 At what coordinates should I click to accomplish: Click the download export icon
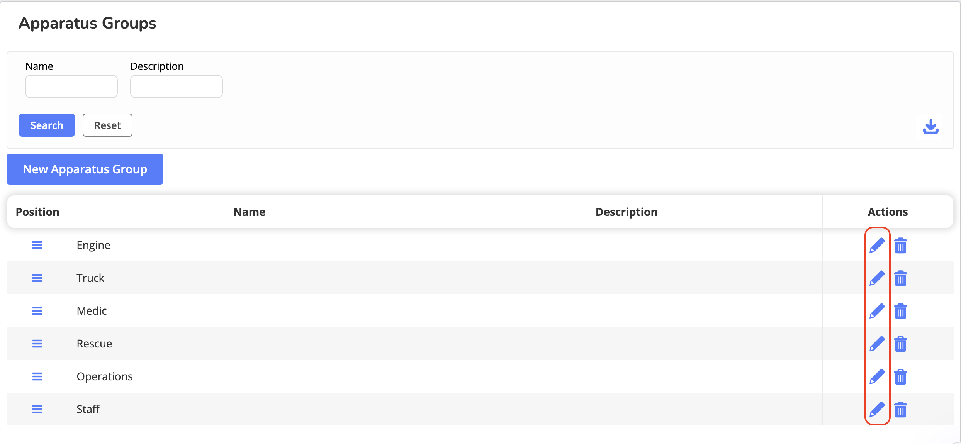coord(930,127)
